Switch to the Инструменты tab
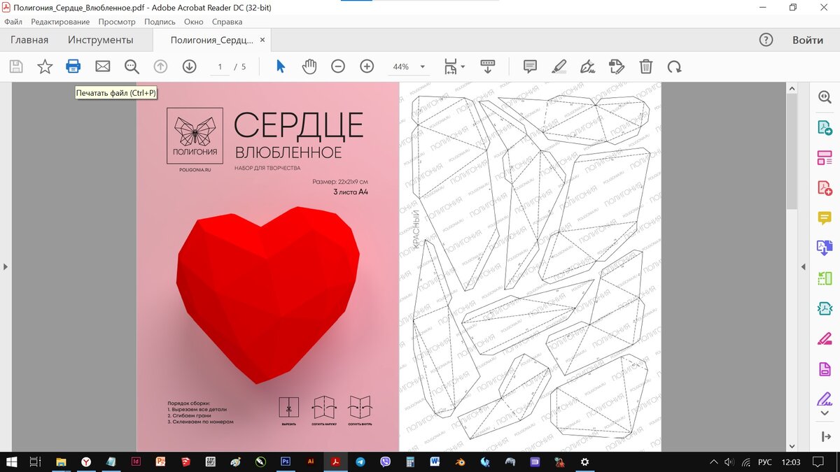840x472 pixels. coord(101,40)
